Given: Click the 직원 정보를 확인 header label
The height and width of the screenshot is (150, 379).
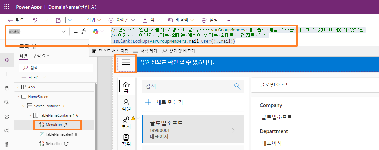Looking at the screenshot, I should point(177,62).
